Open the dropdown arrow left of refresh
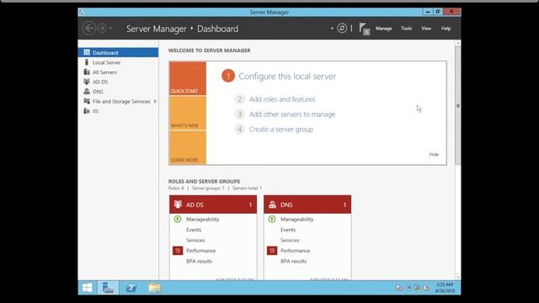The image size is (539, 303). pos(332,28)
